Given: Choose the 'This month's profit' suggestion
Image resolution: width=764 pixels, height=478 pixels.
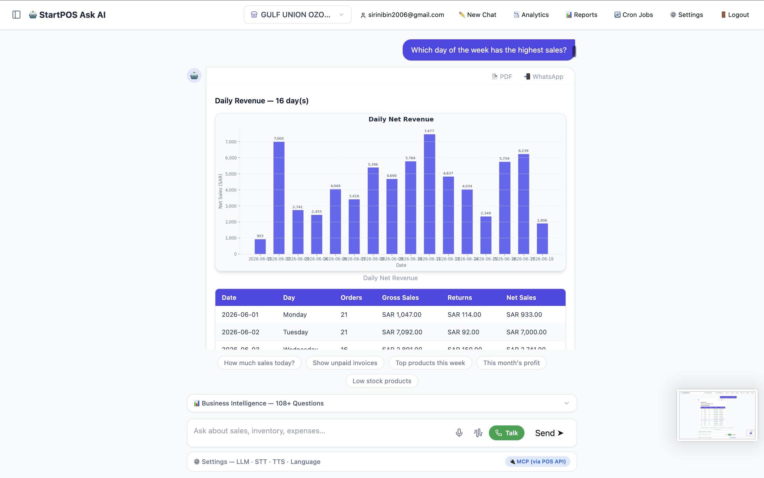Looking at the screenshot, I should pyautogui.click(x=511, y=362).
